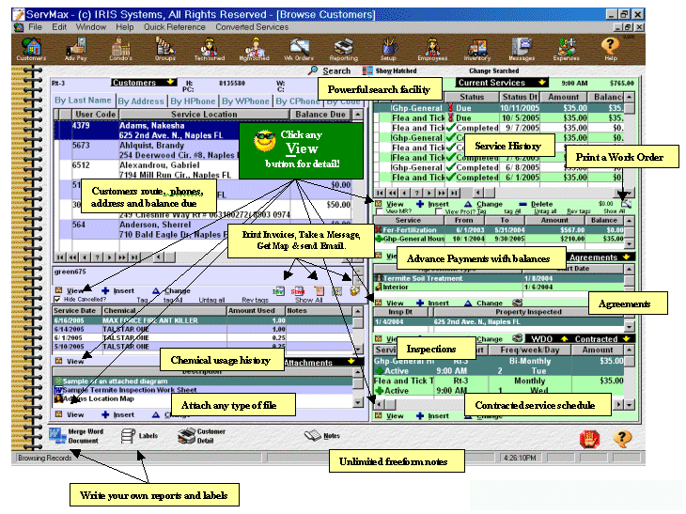Screen dimensions: 686x514
Task: Switch to the By Address tab
Action: point(134,101)
